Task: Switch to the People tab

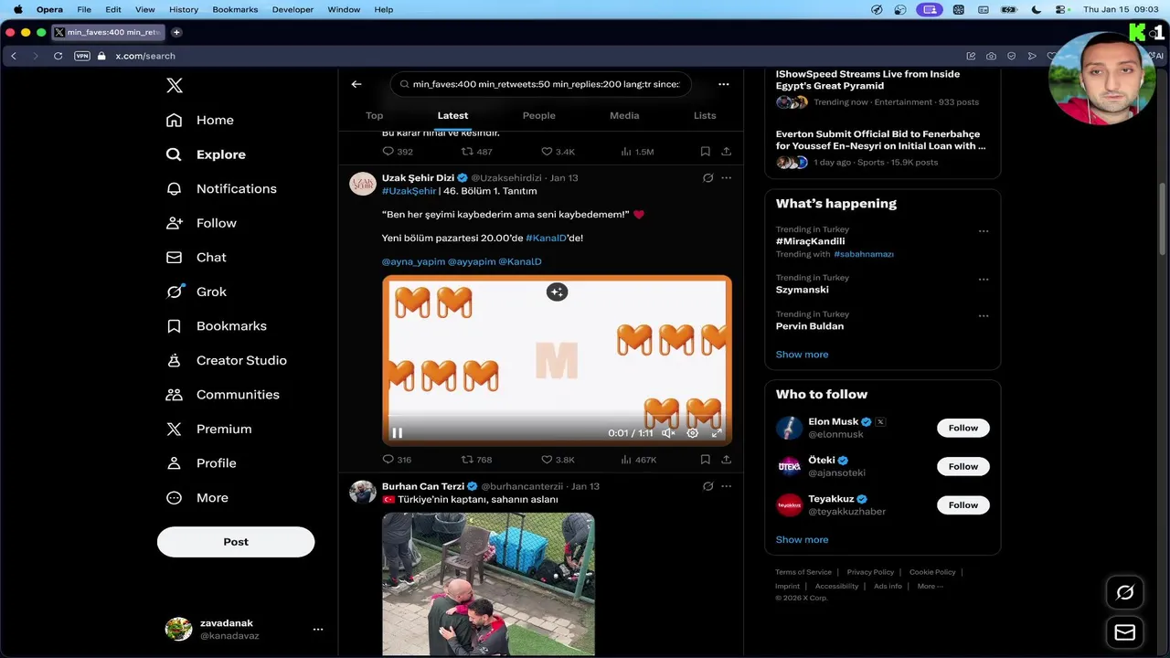Action: pos(538,115)
